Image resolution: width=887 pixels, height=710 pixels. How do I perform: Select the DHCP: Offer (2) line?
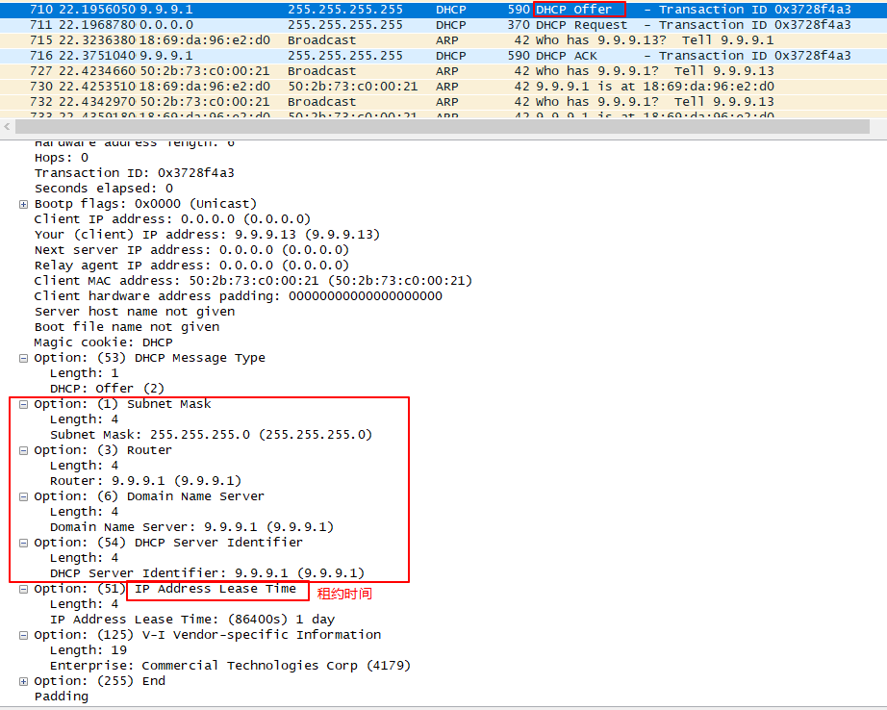click(107, 389)
